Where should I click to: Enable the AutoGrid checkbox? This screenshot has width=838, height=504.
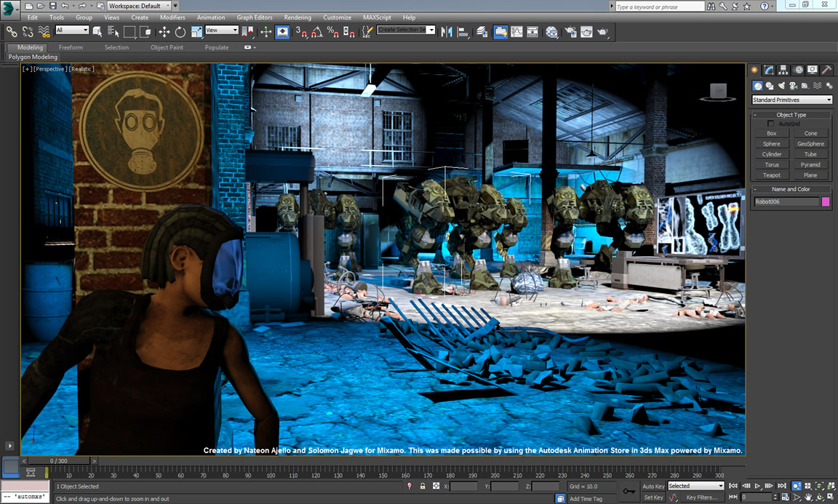770,123
